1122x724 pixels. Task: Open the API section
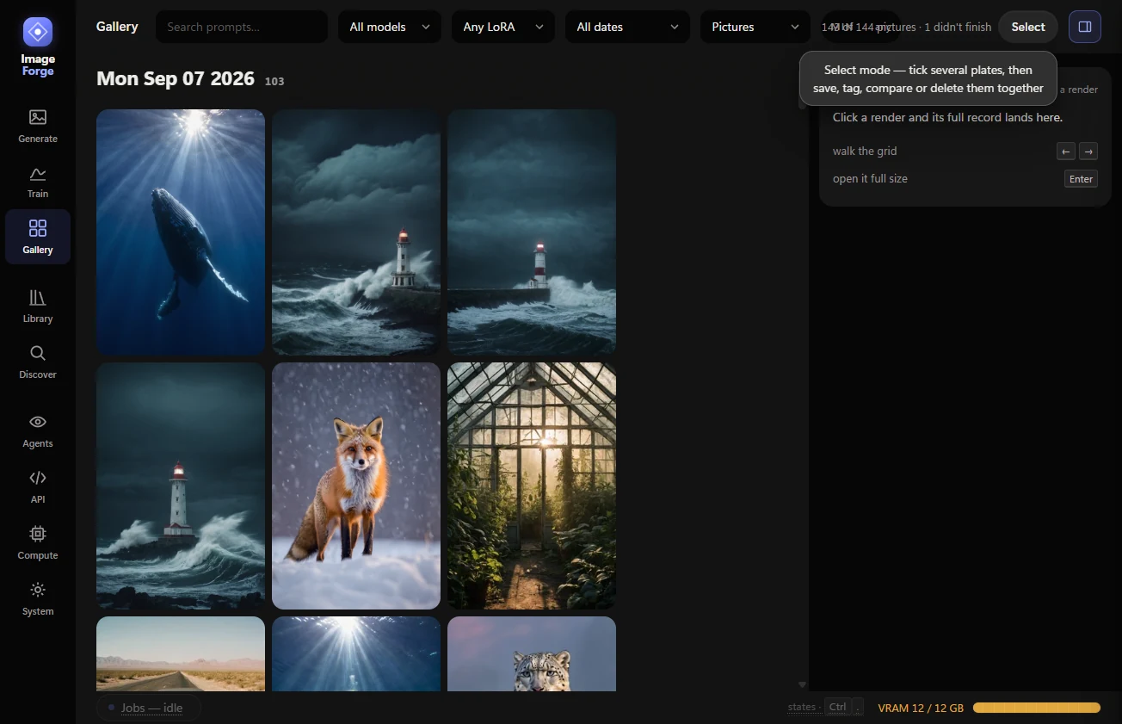click(x=38, y=487)
